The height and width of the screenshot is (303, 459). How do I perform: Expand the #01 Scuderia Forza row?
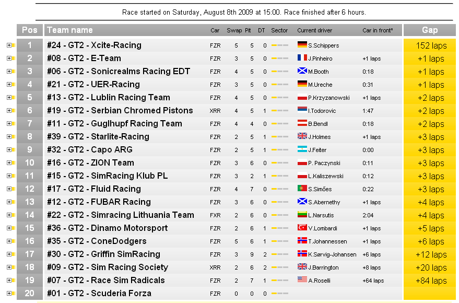pos(9,294)
